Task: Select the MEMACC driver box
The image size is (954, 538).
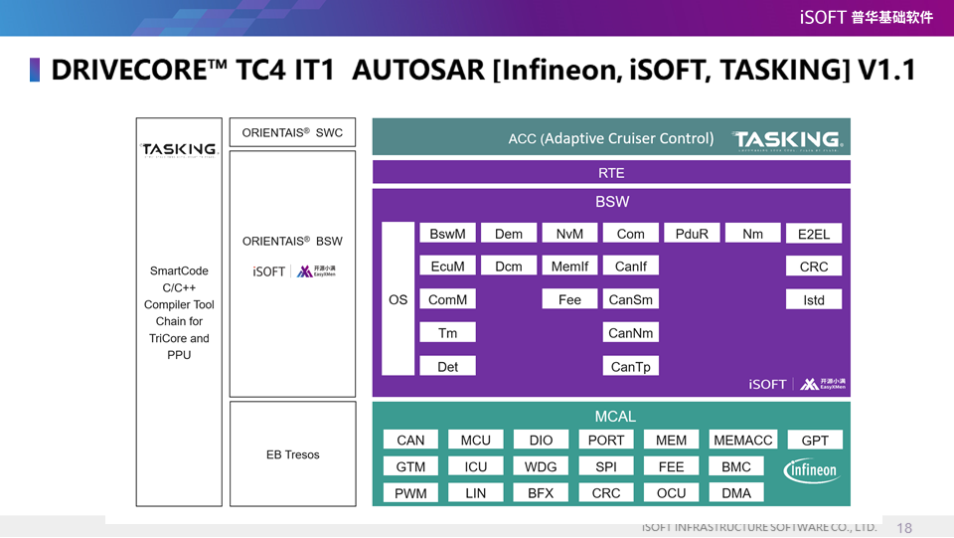Action: [x=742, y=440]
